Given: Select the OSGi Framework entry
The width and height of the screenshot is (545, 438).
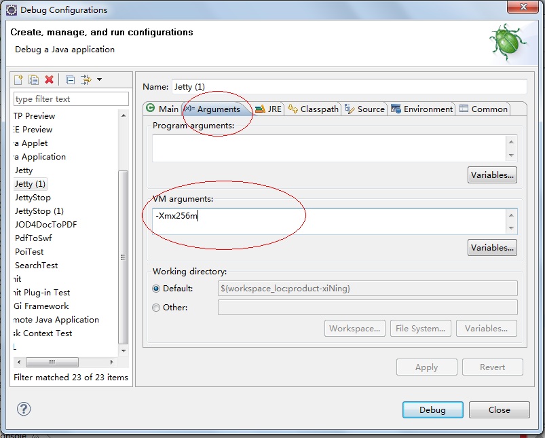Looking at the screenshot, I should pyautogui.click(x=41, y=306).
